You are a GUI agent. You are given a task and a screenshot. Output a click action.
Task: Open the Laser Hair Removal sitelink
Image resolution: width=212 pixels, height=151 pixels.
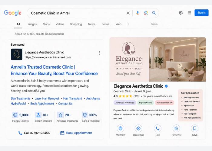[x=47, y=98]
